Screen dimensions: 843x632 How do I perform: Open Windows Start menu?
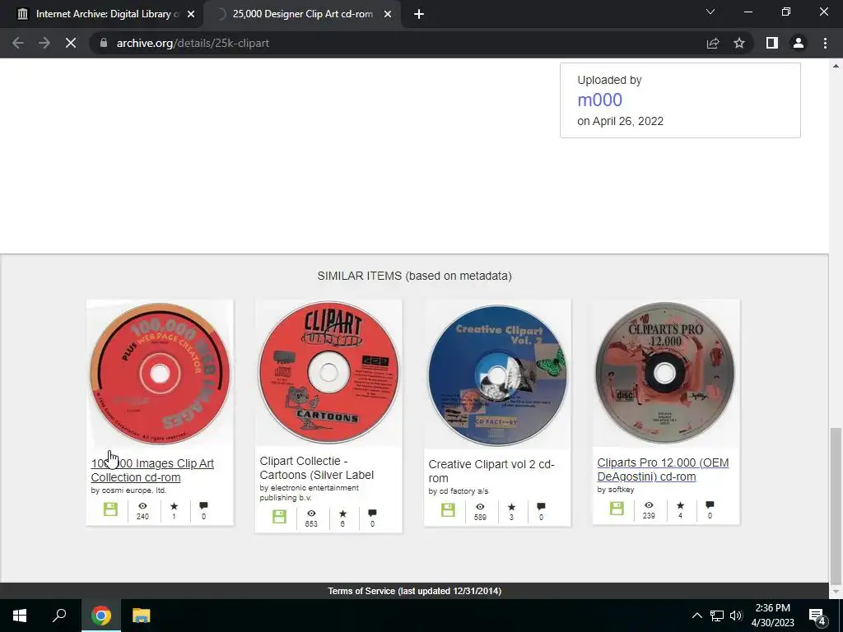[x=20, y=616]
